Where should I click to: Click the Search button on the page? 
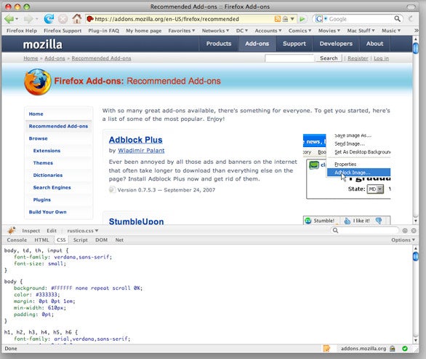click(x=329, y=58)
